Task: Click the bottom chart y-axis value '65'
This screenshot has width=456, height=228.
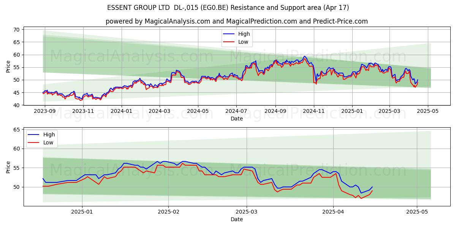Action: pyautogui.click(x=17, y=130)
